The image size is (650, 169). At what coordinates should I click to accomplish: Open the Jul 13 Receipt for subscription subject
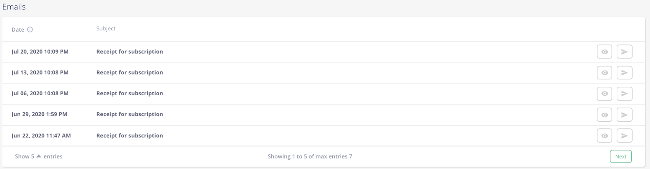[130, 73]
